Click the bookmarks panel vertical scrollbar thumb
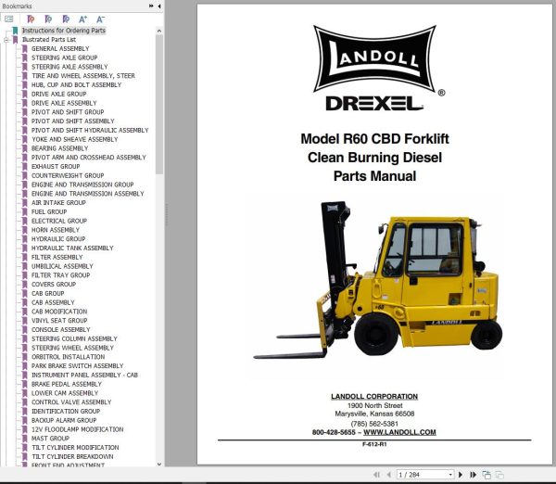Image resolution: width=556 pixels, height=484 pixels. point(159,105)
